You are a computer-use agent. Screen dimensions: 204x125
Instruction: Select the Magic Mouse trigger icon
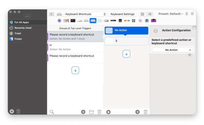click(x=79, y=21)
